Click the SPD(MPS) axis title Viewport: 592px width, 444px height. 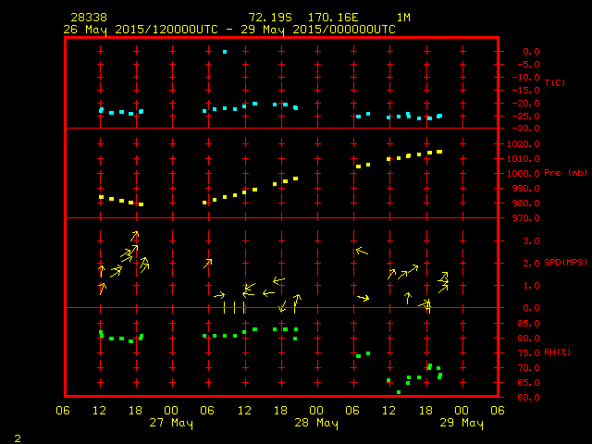[x=565, y=263]
